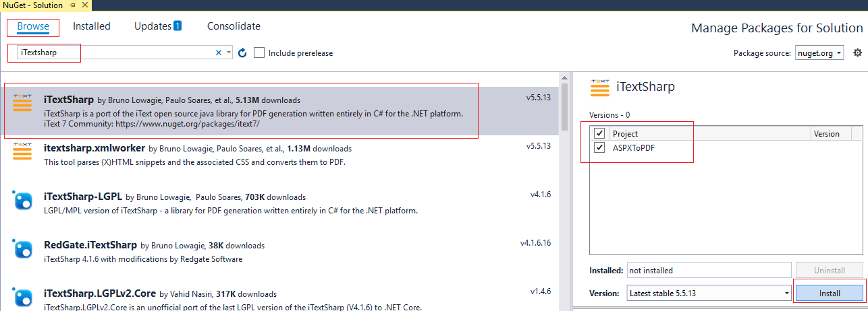This screenshot has width=868, height=311.
Task: Clear the search text with X
Action: click(x=219, y=53)
